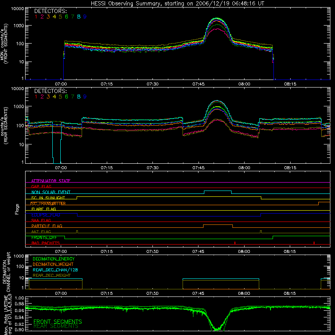The height and width of the screenshot is (335, 335).
Task: Select detector number 7 in front segments legend
Action: [x=72, y=17]
